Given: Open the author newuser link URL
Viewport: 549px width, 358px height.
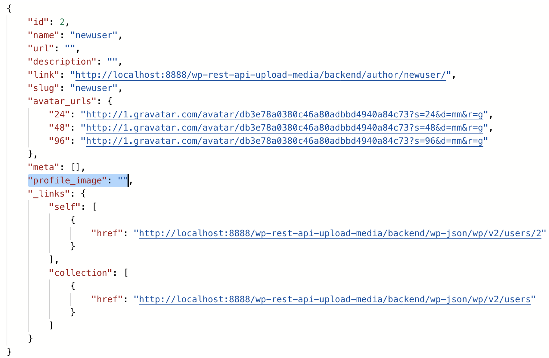Looking at the screenshot, I should (x=261, y=75).
